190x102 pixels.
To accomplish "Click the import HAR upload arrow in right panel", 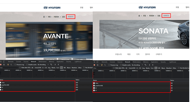I will pyautogui.click(x=149, y=65).
